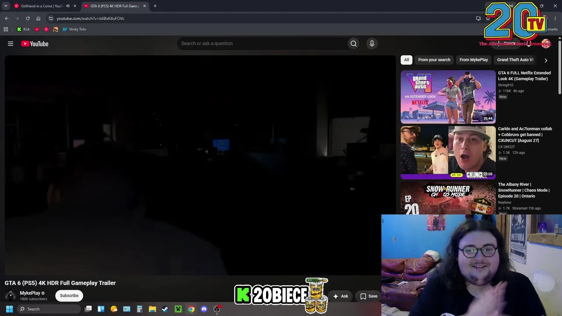Viewport: 562px width, 316px height.
Task: Launch Minecraft from the taskbar
Action: click(x=178, y=309)
